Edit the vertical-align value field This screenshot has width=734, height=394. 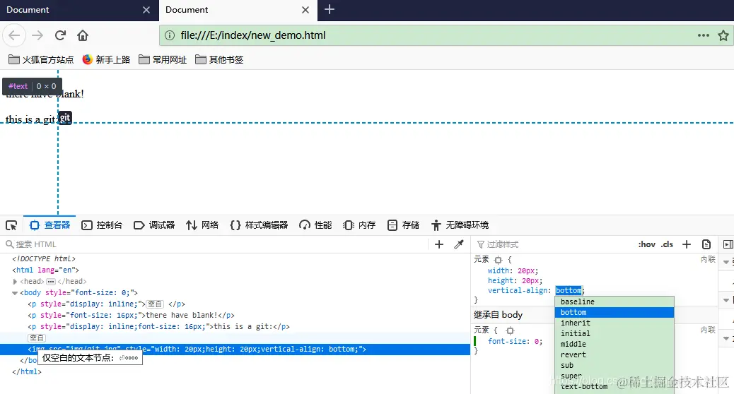click(x=569, y=291)
